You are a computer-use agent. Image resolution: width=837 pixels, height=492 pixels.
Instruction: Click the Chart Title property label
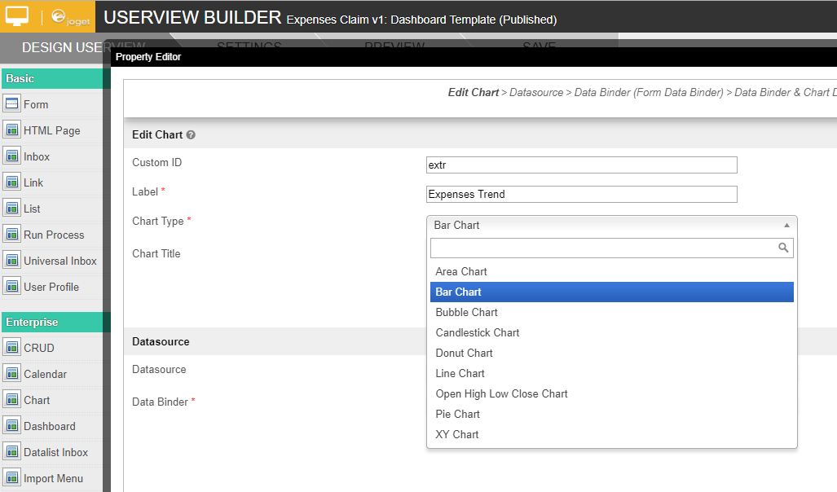[156, 253]
